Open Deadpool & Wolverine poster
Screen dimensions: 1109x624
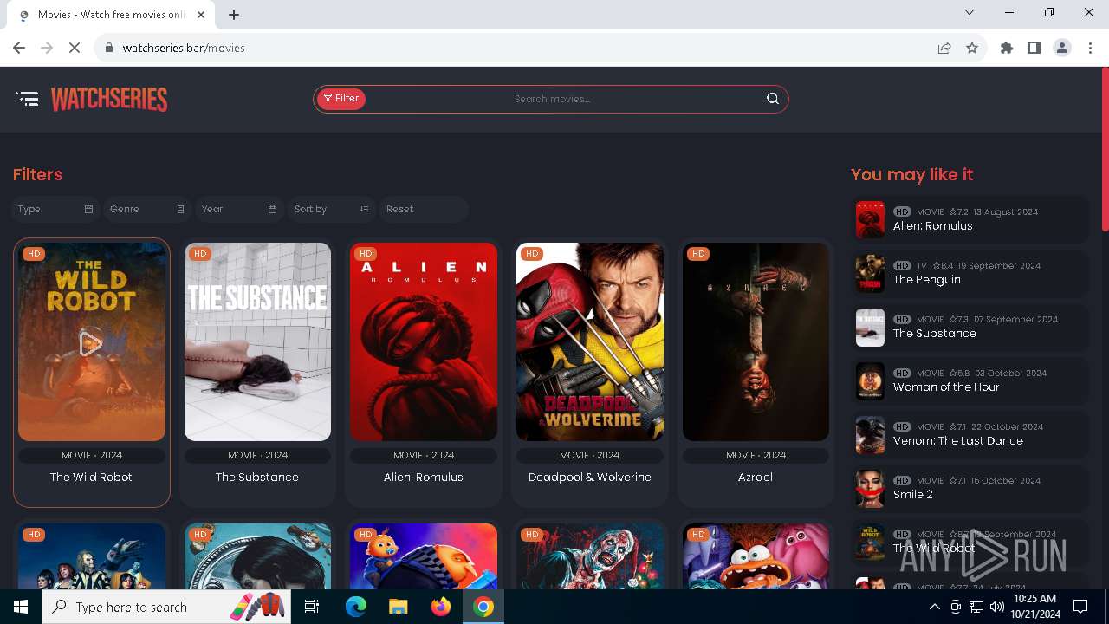coord(590,341)
